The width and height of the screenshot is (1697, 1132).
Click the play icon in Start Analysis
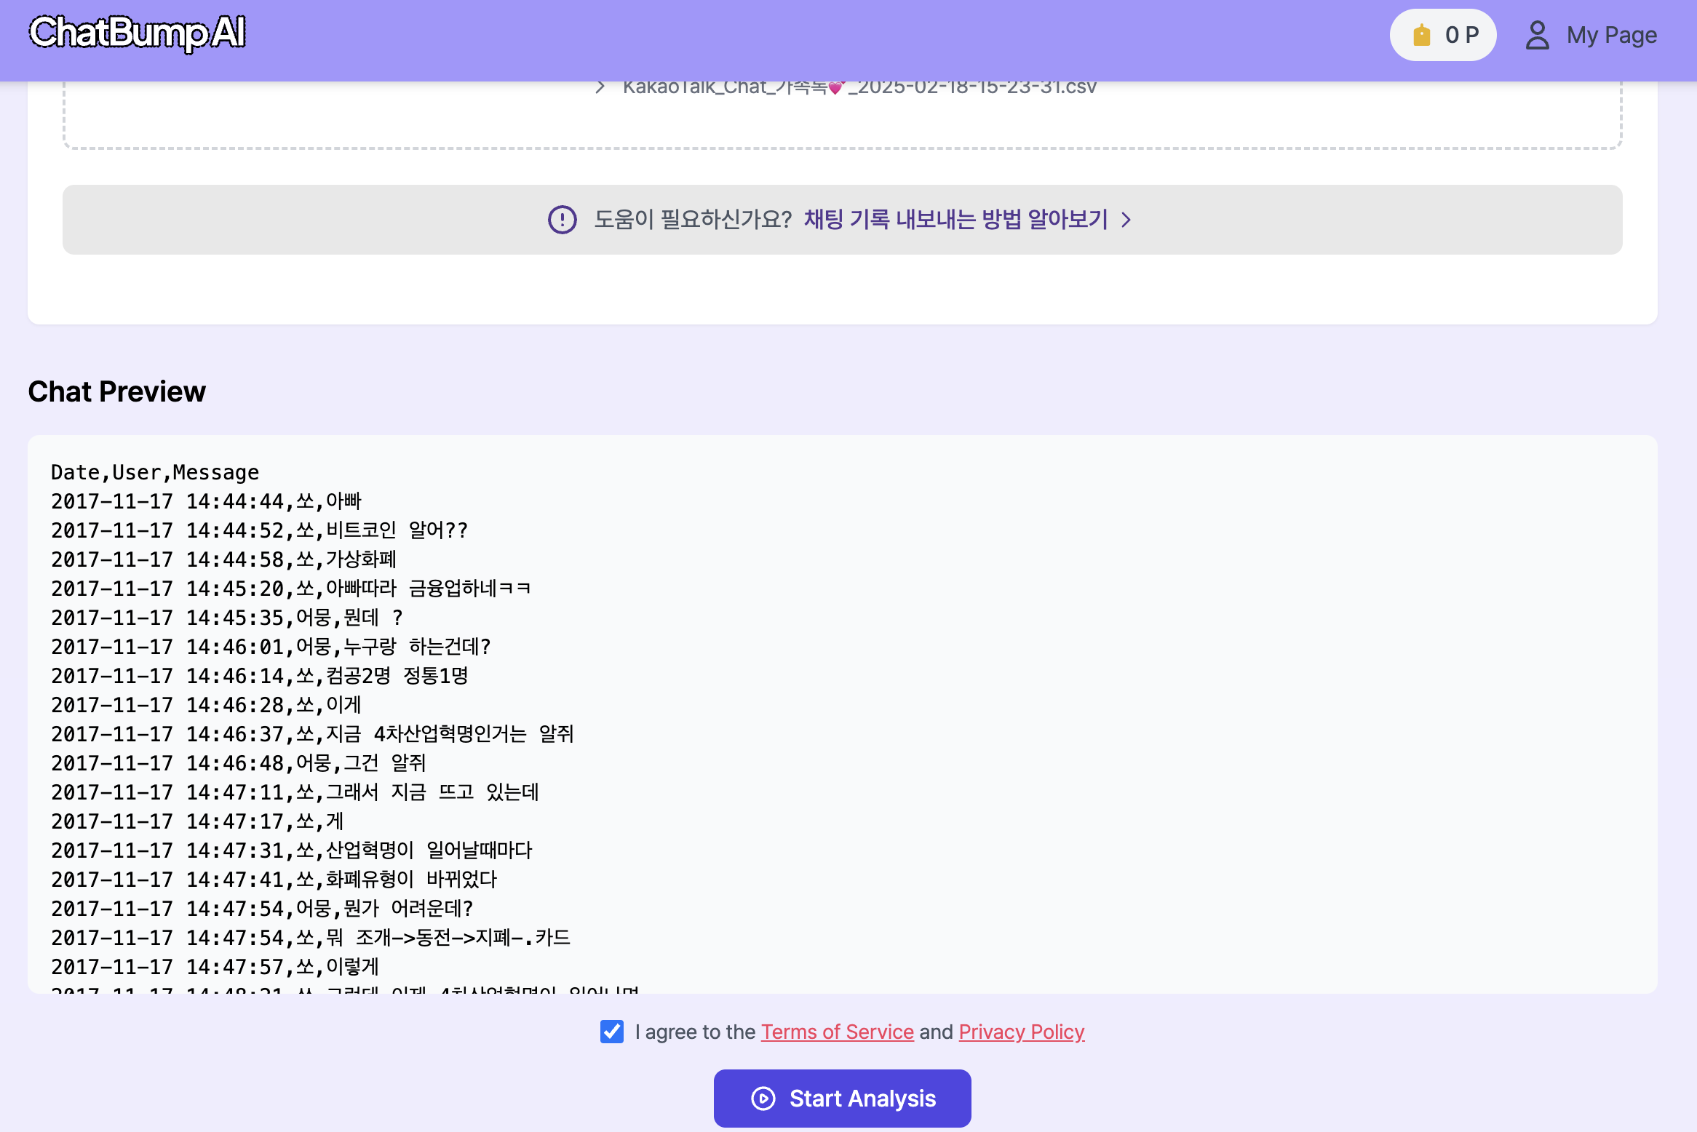point(763,1099)
